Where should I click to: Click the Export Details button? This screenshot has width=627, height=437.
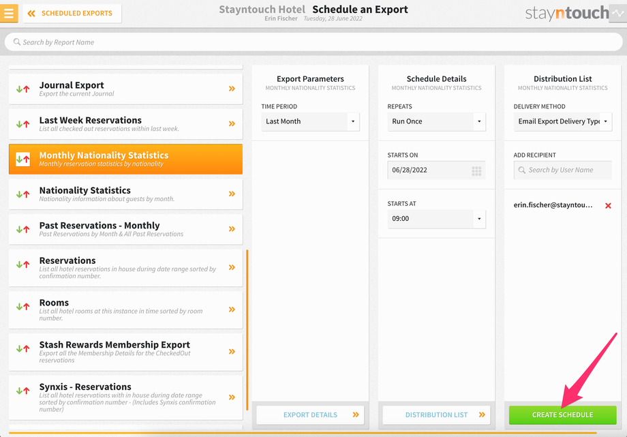point(310,415)
